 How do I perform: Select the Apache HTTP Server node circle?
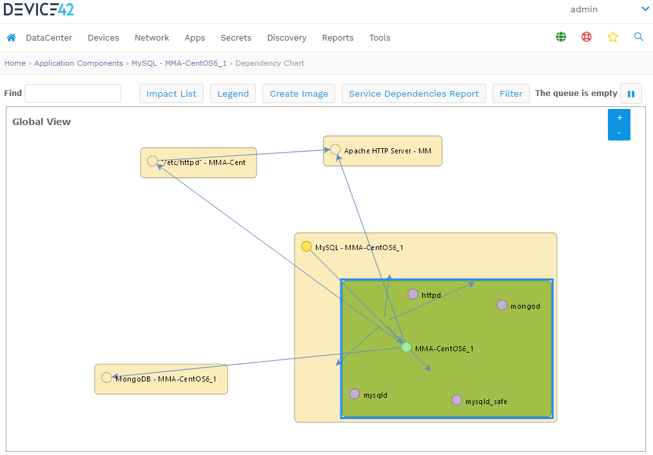click(x=335, y=150)
